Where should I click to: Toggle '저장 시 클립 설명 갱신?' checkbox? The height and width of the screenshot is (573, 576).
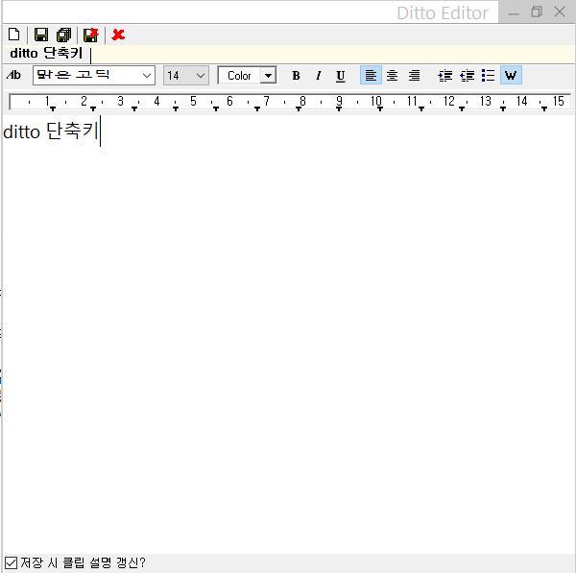point(11,562)
